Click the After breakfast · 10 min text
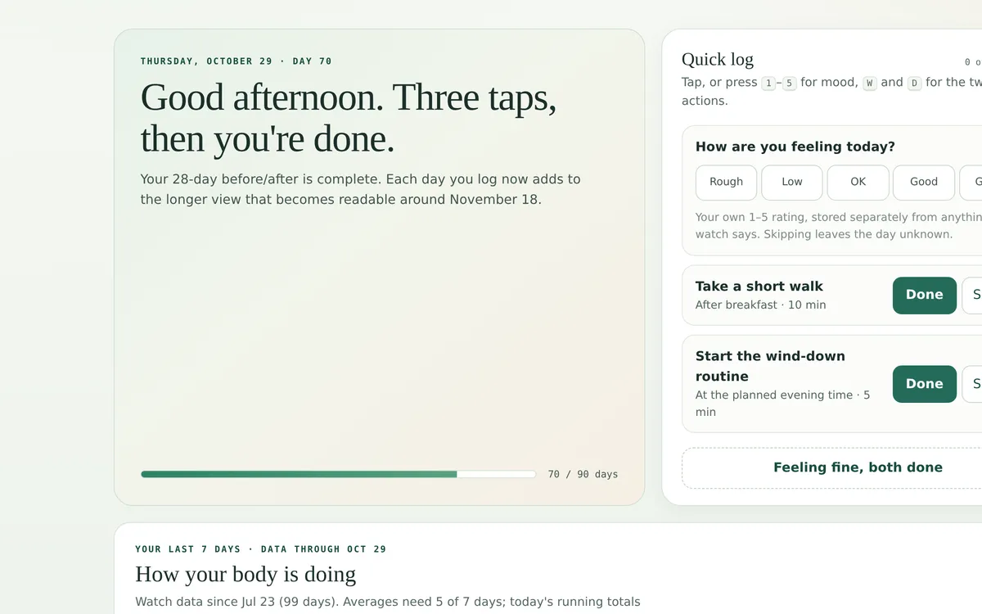This screenshot has width=982, height=614. coord(761,305)
